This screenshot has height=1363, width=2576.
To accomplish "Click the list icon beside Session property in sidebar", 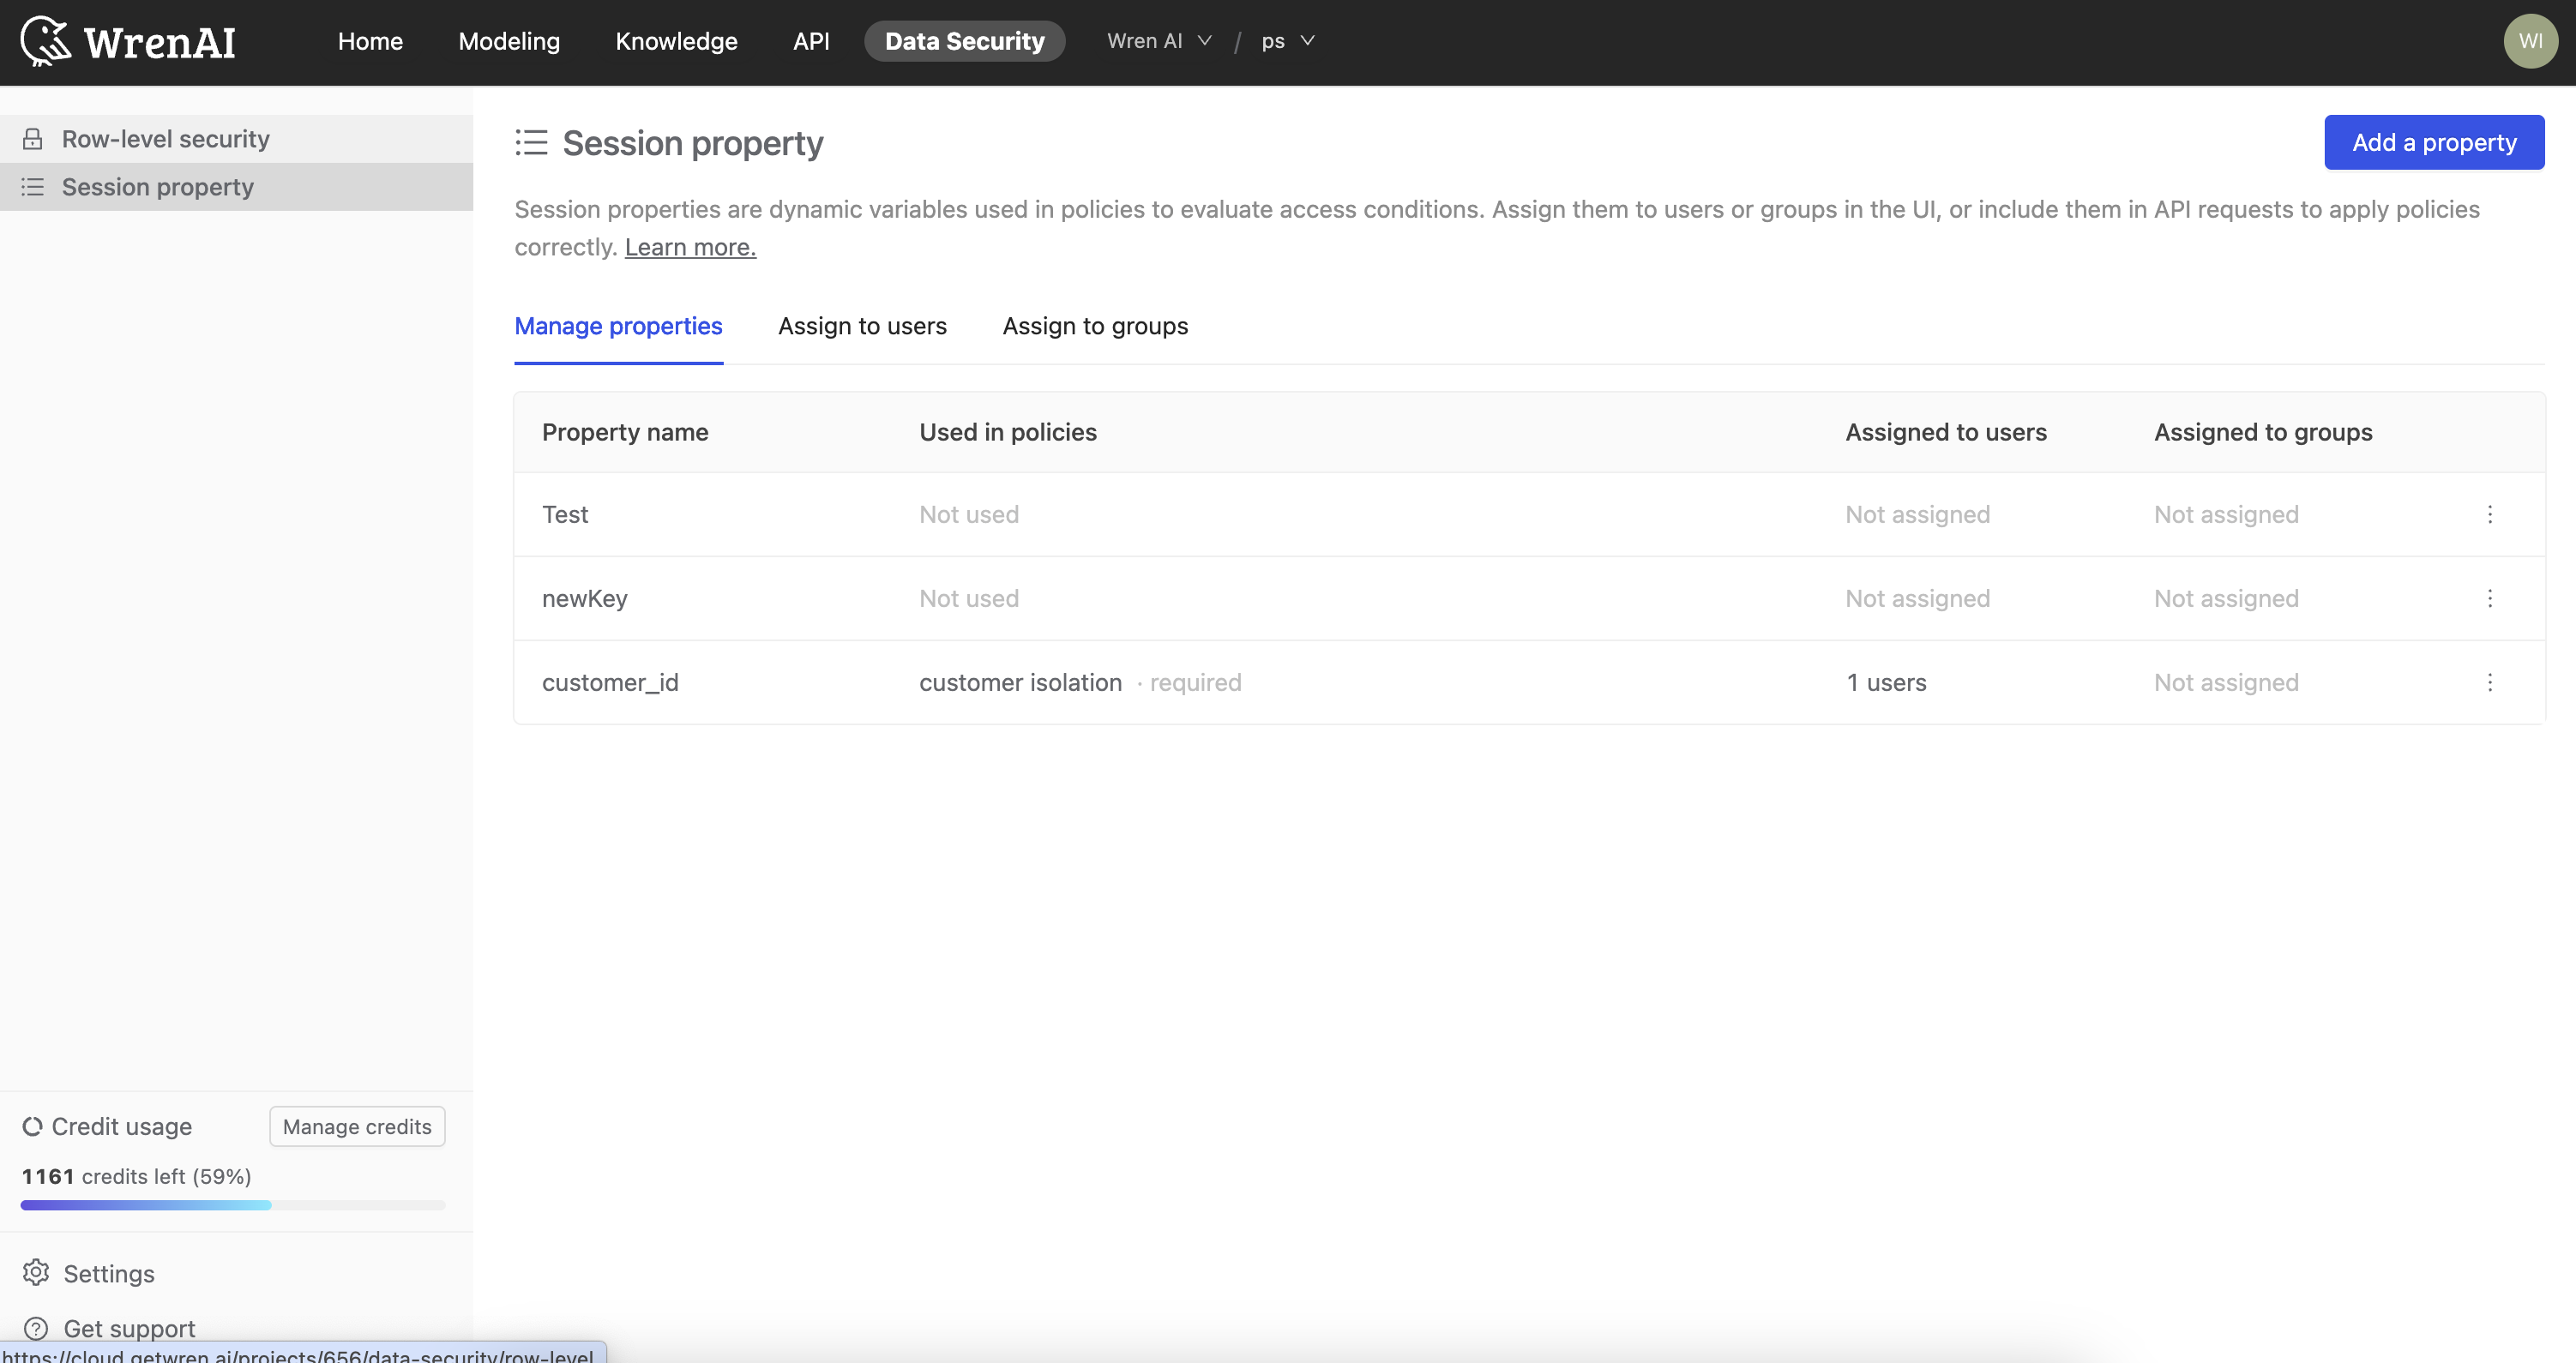I will [x=33, y=187].
